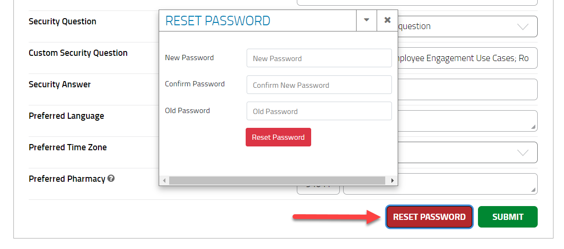Click the RESET PASSWORD button beside Submit

[429, 217]
